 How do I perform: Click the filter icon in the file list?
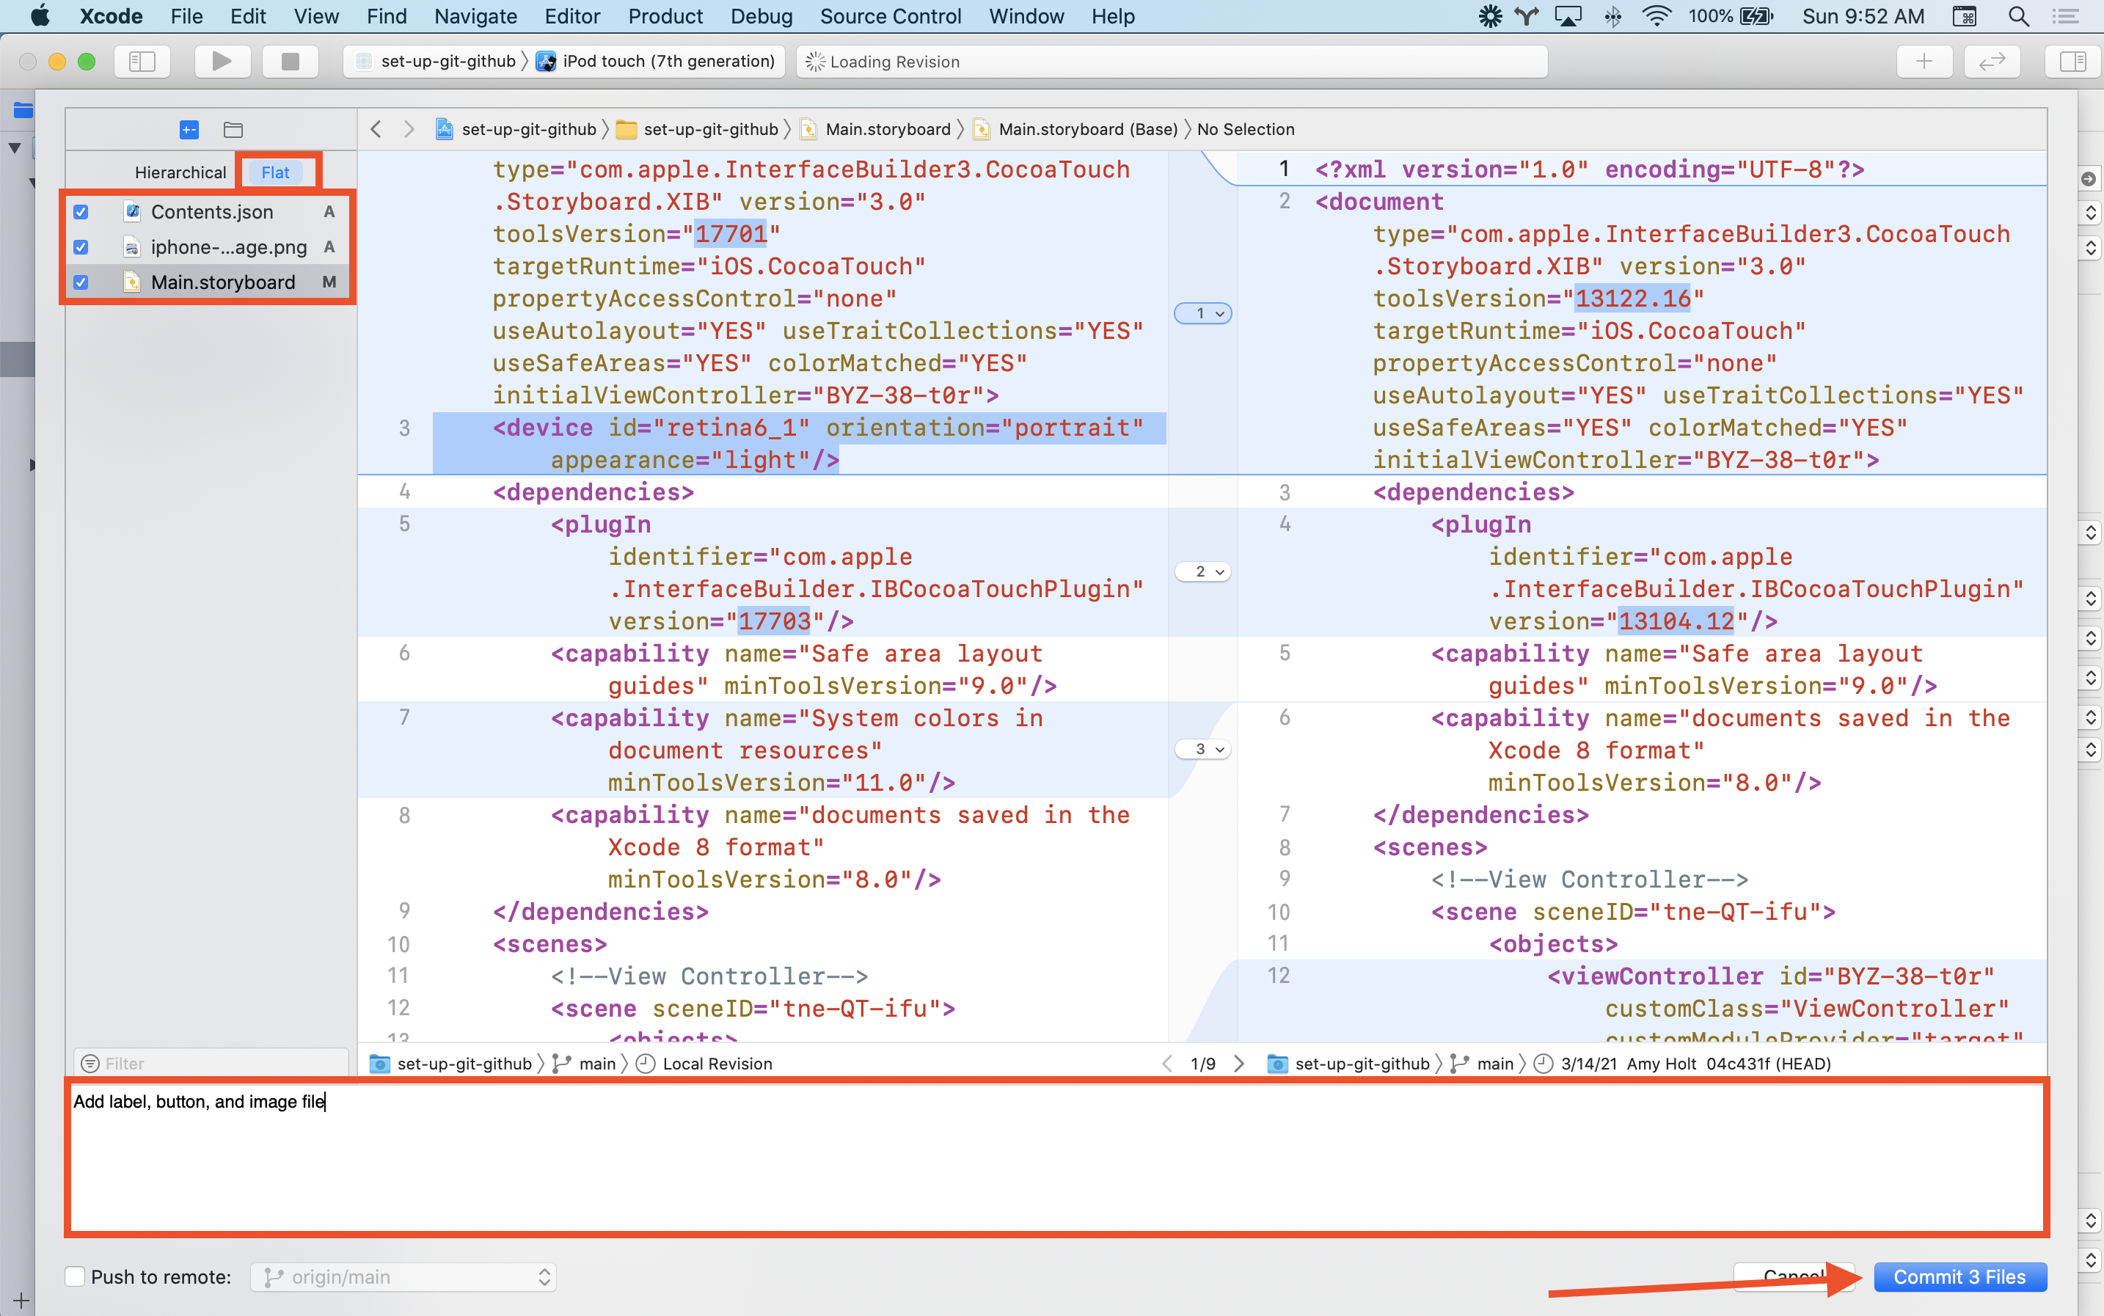point(90,1064)
